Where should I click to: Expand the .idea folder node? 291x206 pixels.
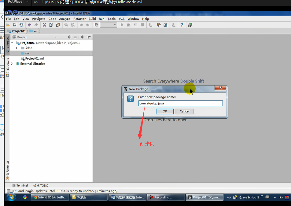click(17, 48)
